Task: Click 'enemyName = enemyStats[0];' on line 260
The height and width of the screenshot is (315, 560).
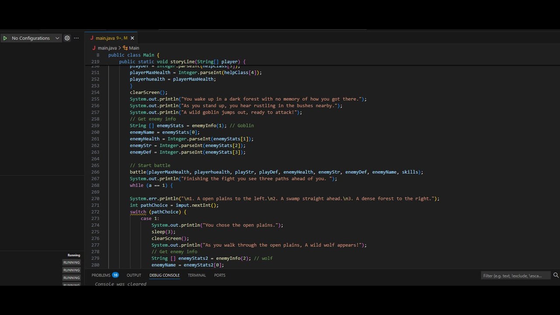Action: [165, 132]
